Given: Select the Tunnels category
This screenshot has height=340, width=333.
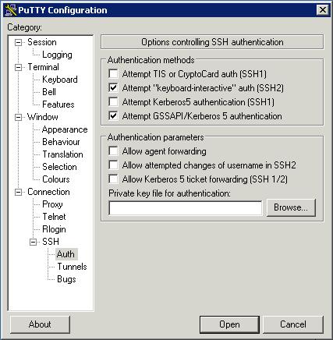Looking at the screenshot, I should point(72,267).
